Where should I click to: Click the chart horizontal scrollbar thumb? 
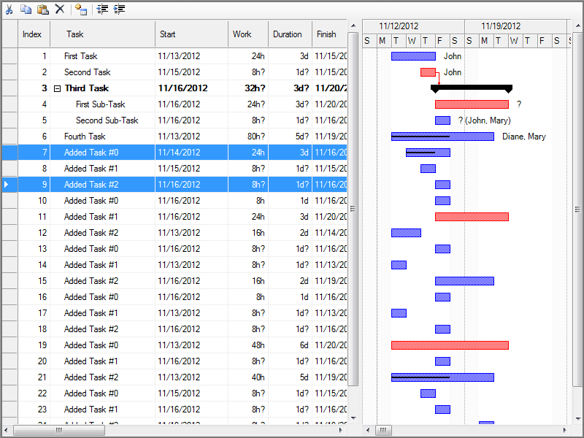[383, 430]
